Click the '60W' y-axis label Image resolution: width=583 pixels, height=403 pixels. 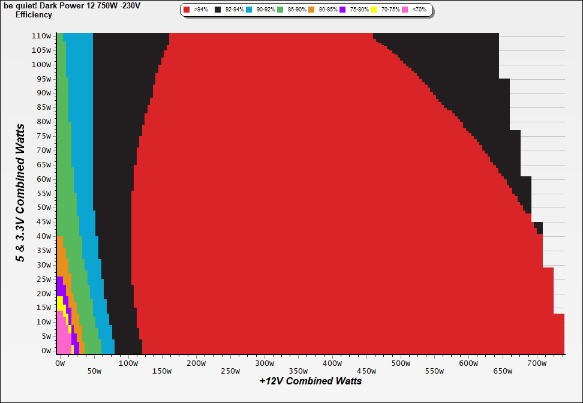click(x=44, y=179)
